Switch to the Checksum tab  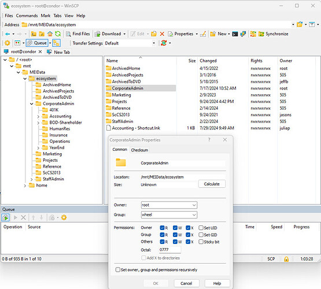coord(139,150)
